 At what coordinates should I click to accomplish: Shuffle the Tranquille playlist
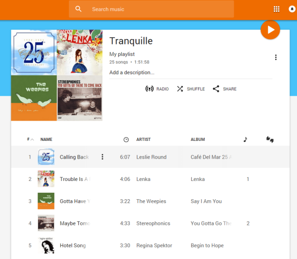click(191, 89)
